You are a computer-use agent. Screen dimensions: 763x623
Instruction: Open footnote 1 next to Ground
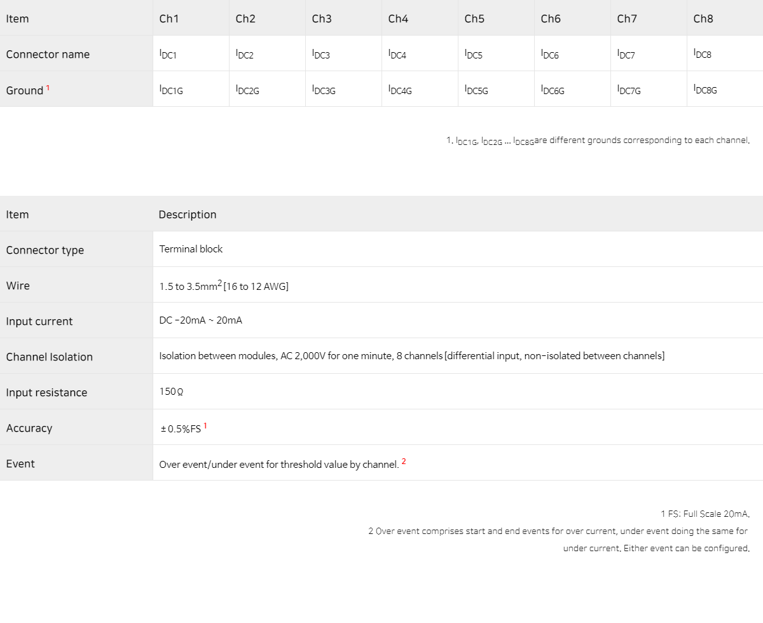click(48, 88)
